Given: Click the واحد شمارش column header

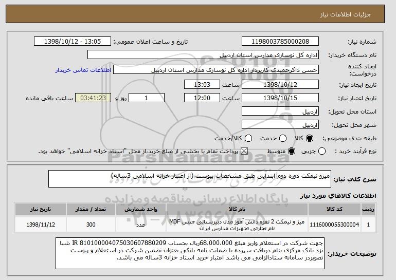Looking at the screenshot, I should click(x=141, y=210).
